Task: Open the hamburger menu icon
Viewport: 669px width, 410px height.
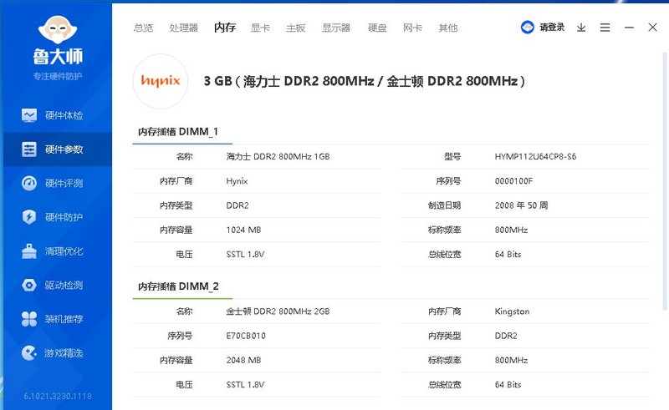Action: (605, 28)
